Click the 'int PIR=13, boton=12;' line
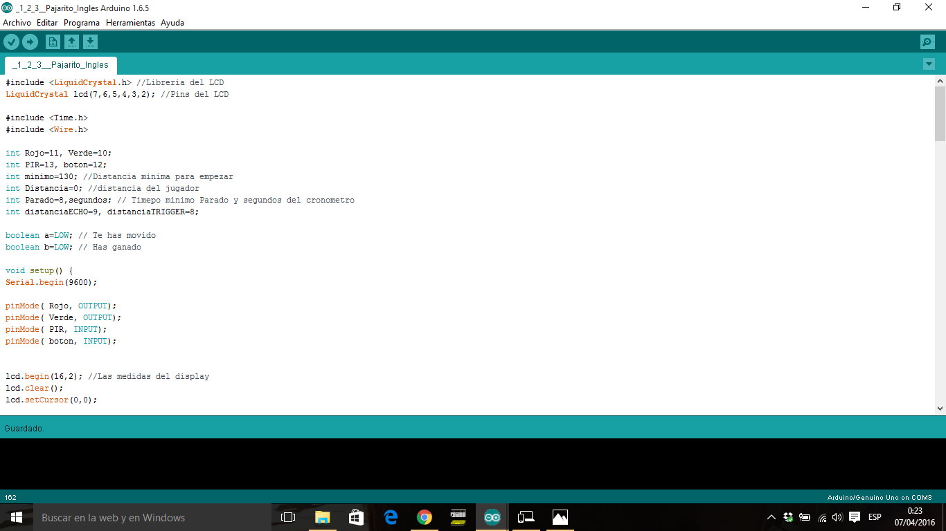The image size is (946, 531). coord(56,165)
